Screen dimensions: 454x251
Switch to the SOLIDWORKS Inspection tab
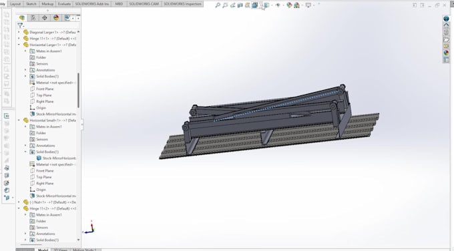point(182,4)
